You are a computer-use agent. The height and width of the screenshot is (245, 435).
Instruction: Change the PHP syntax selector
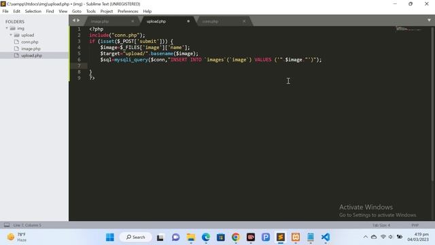[x=415, y=225]
